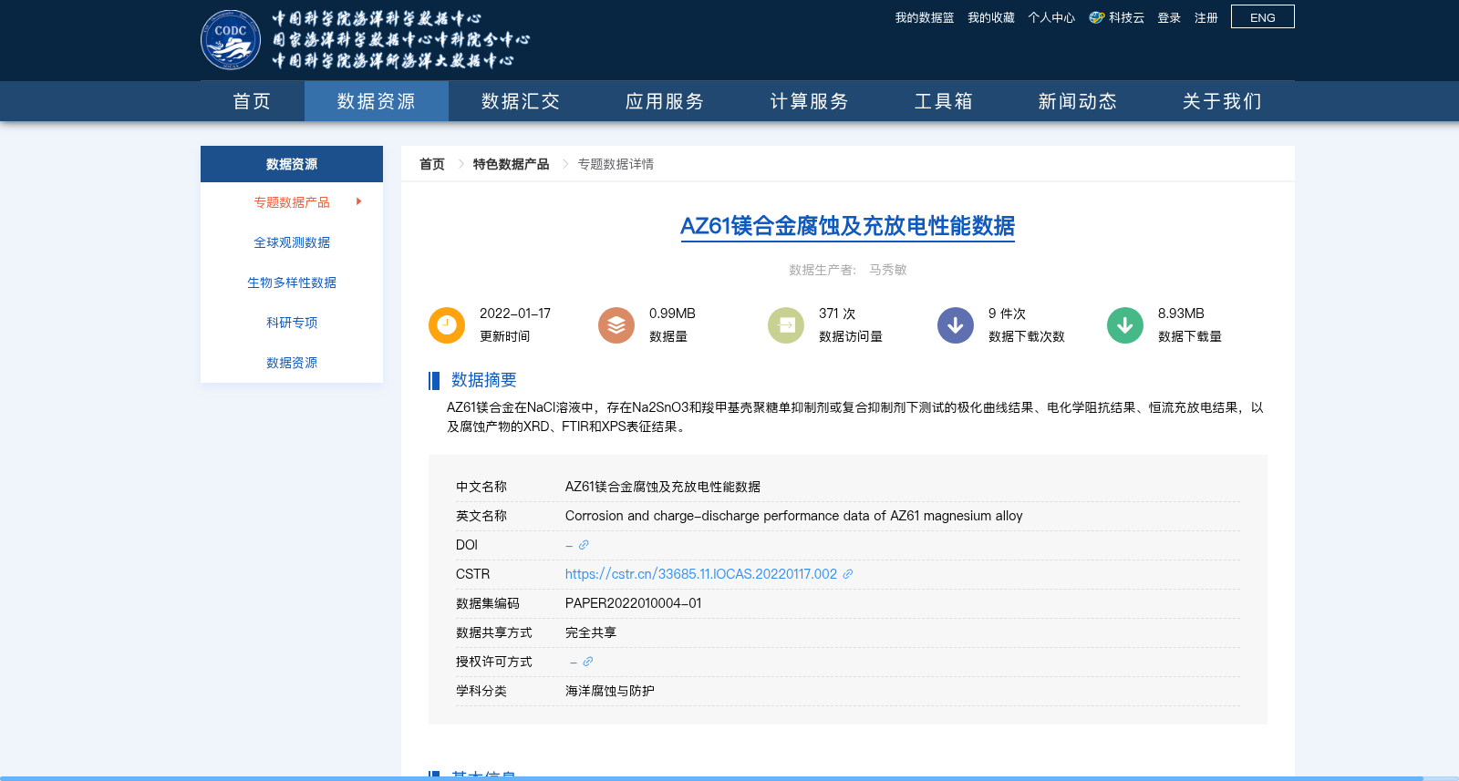The height and width of the screenshot is (781, 1459).
Task: Click the purple download-count arrow icon
Action: pos(956,325)
